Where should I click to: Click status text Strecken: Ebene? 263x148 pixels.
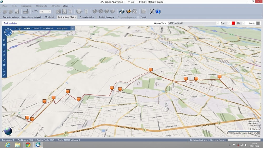(217, 140)
